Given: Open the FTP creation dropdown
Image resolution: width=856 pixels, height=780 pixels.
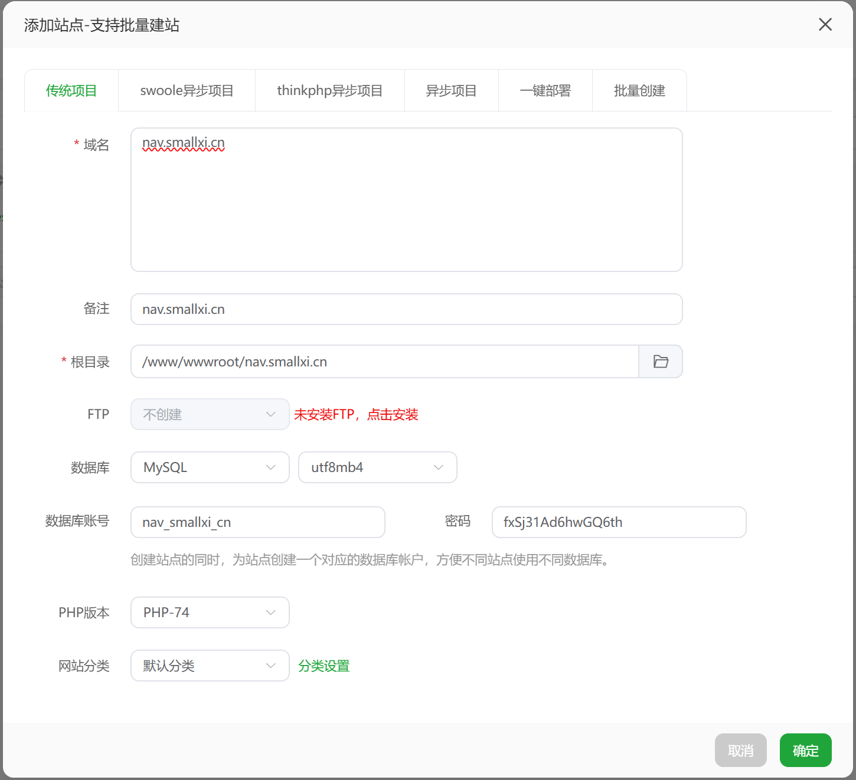Looking at the screenshot, I should [210, 414].
